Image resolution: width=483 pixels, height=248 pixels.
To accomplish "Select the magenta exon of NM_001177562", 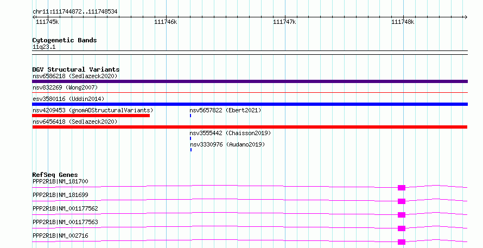I will (x=402, y=215).
